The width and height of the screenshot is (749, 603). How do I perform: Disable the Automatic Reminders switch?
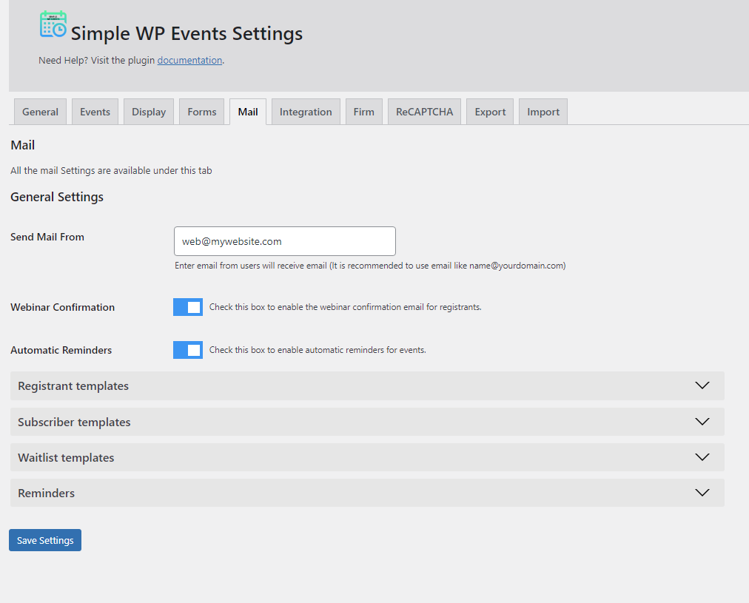pos(188,350)
